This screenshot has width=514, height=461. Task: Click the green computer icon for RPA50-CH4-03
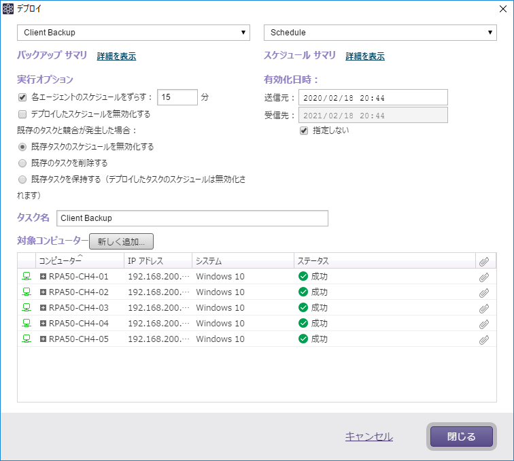27,307
